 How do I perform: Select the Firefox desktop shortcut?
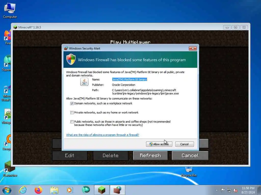click(7, 37)
